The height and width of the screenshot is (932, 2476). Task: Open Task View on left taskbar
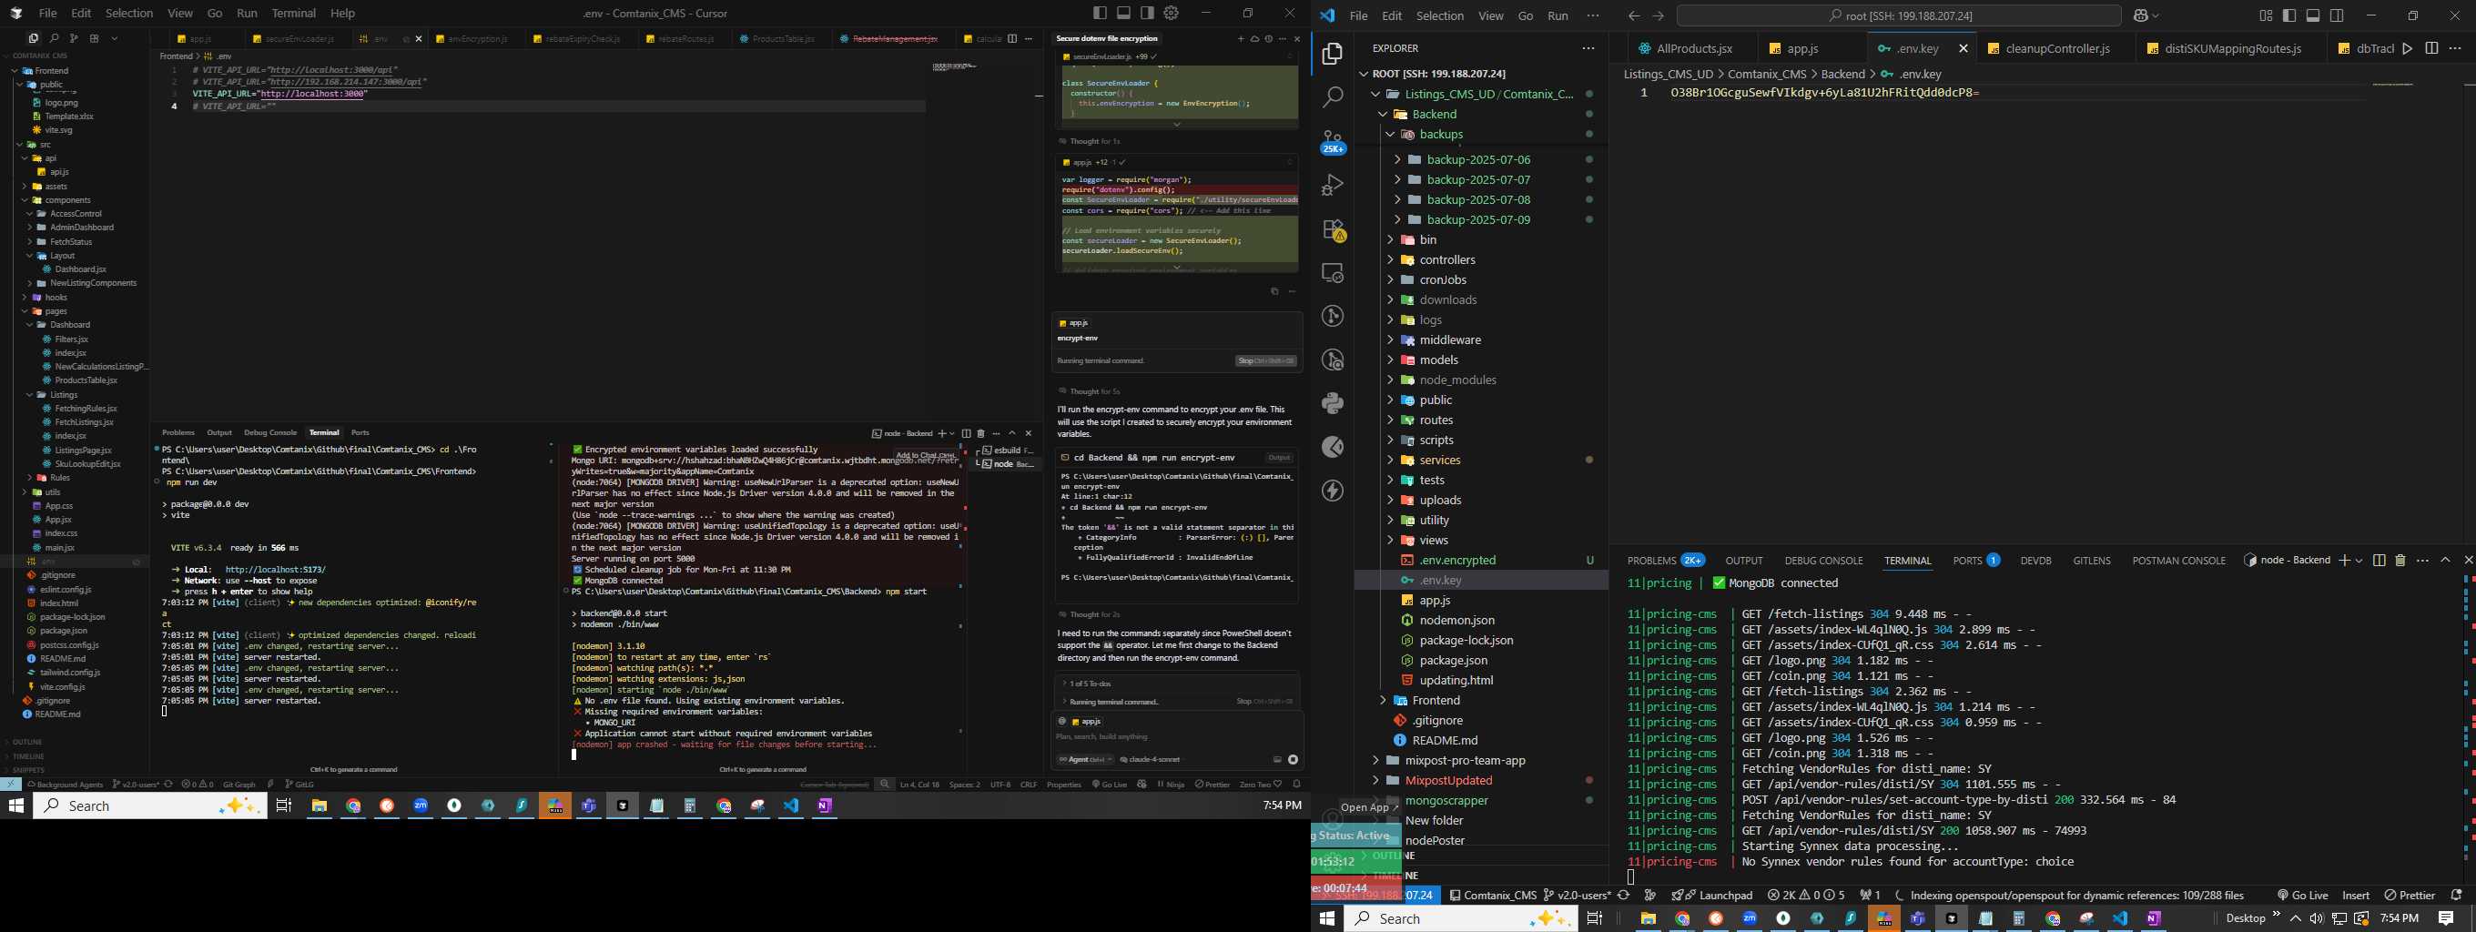click(x=283, y=805)
